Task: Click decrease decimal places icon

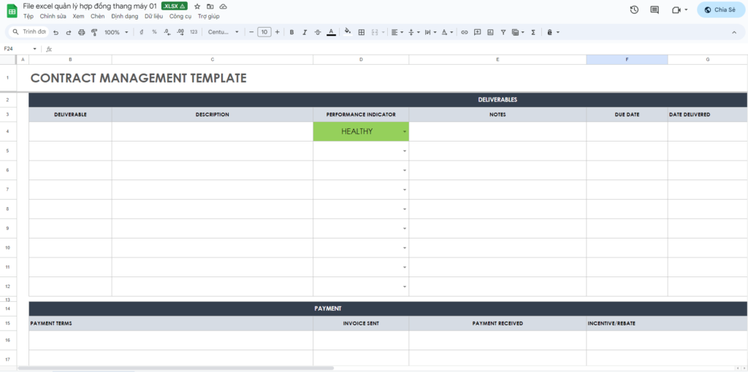Action: point(167,32)
